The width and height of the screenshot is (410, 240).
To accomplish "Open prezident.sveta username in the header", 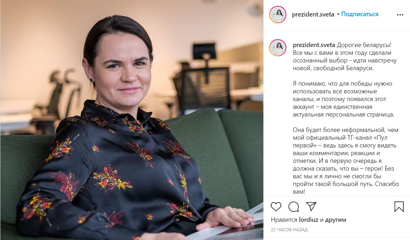I will point(313,14).
